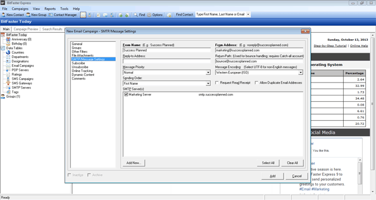Click the Add New... button
The image size is (376, 200).
pos(134,163)
